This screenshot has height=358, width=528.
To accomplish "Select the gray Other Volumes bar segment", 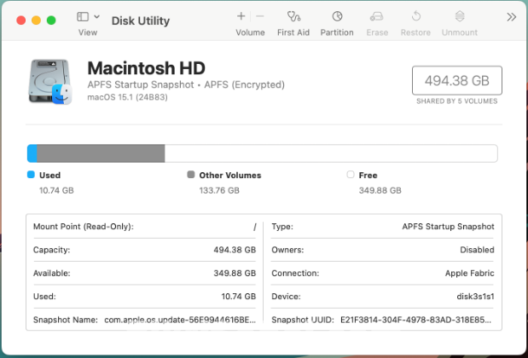I will click(x=101, y=153).
